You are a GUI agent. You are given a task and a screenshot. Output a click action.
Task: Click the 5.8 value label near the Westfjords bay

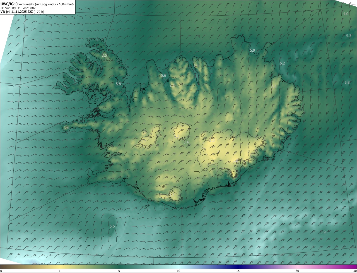tap(119, 84)
